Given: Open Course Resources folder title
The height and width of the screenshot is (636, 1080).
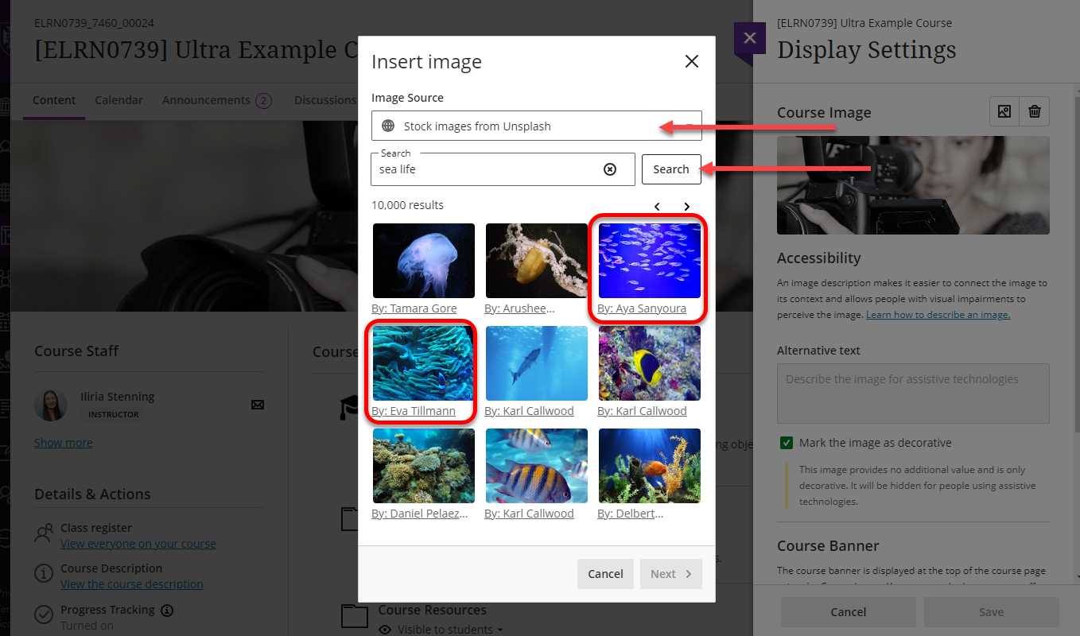Looking at the screenshot, I should pyautogui.click(x=432, y=610).
